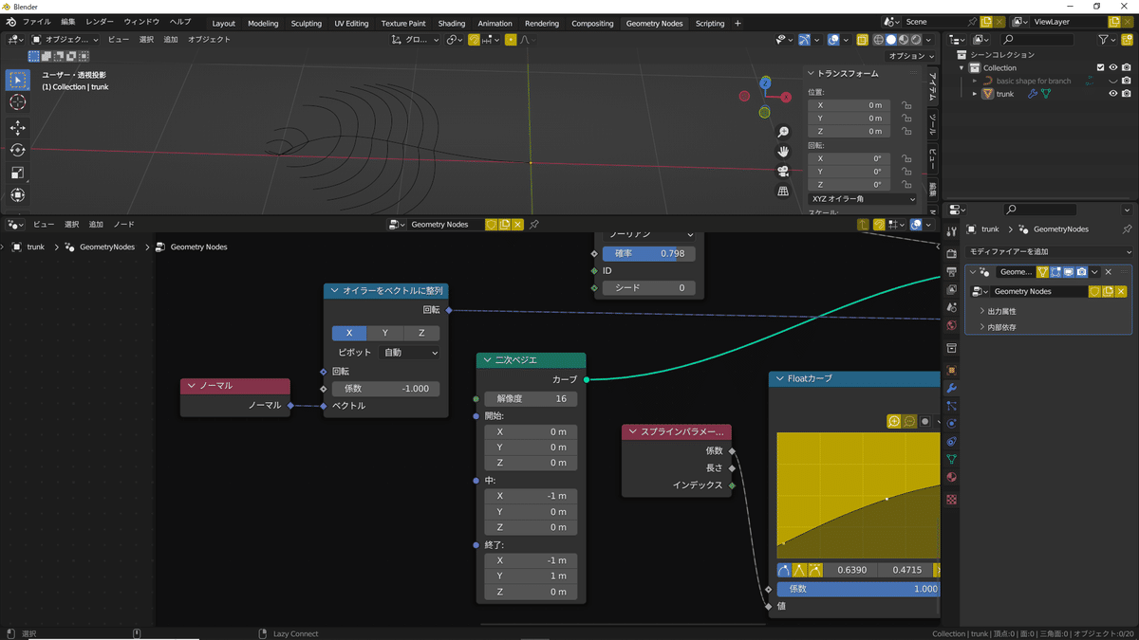Image resolution: width=1139 pixels, height=640 pixels.
Task: Select Z axis button on align node
Action: pos(422,333)
